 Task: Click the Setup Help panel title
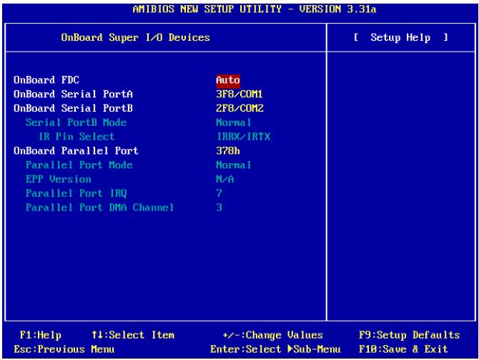(x=401, y=38)
